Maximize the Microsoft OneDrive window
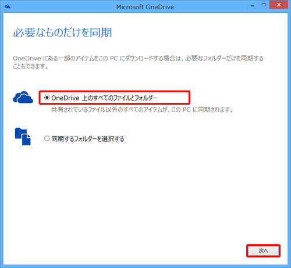 pyautogui.click(x=264, y=5)
